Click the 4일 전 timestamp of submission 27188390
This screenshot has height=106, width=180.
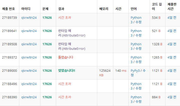172,97
